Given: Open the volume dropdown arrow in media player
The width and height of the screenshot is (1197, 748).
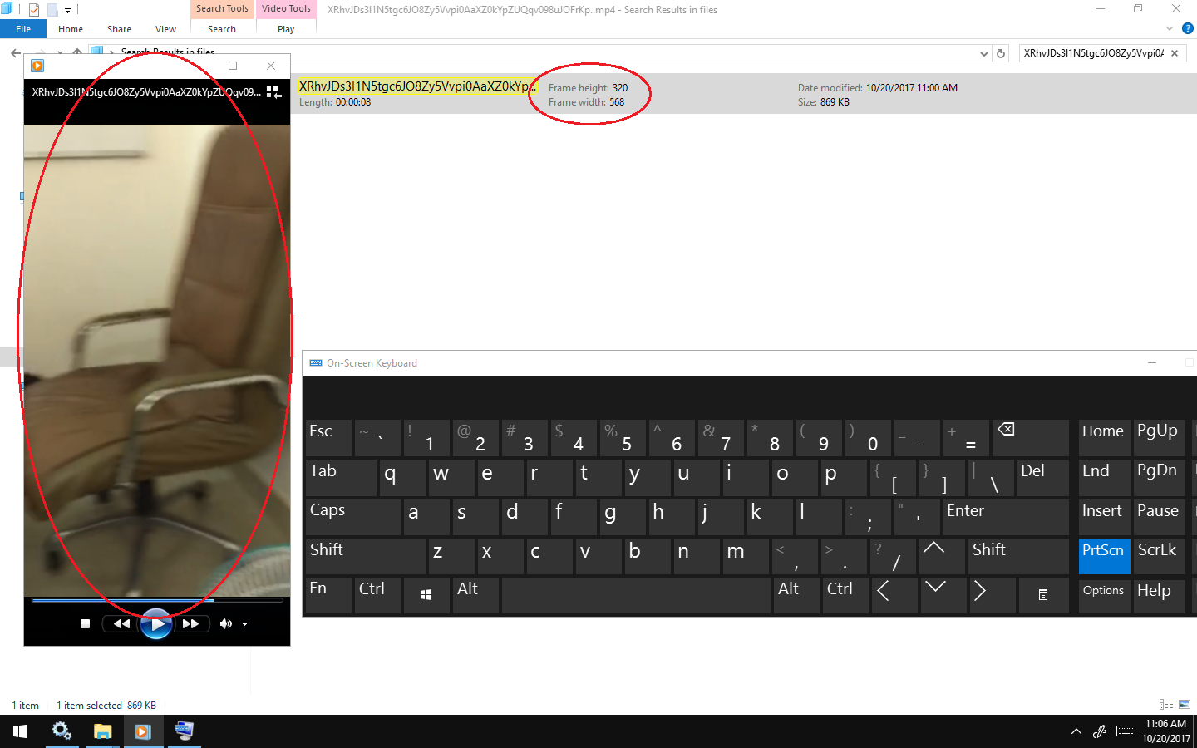Looking at the screenshot, I should coord(244,623).
